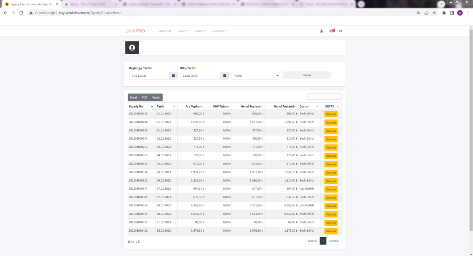Open the Tümü status filter dropdown
The height and width of the screenshot is (256, 473).
256,76
